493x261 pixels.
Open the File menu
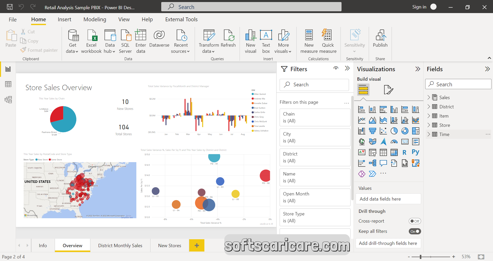(13, 19)
